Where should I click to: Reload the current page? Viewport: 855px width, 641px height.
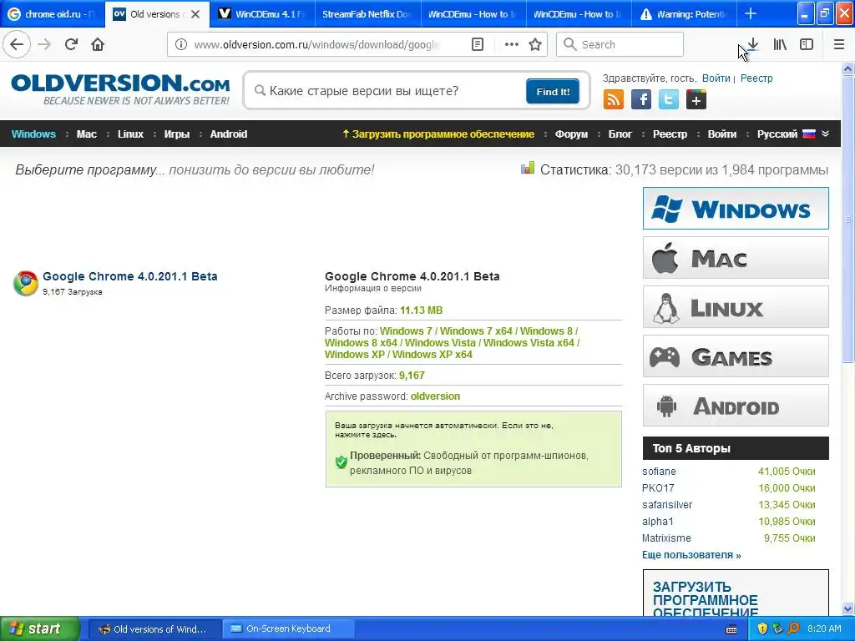pos(72,44)
